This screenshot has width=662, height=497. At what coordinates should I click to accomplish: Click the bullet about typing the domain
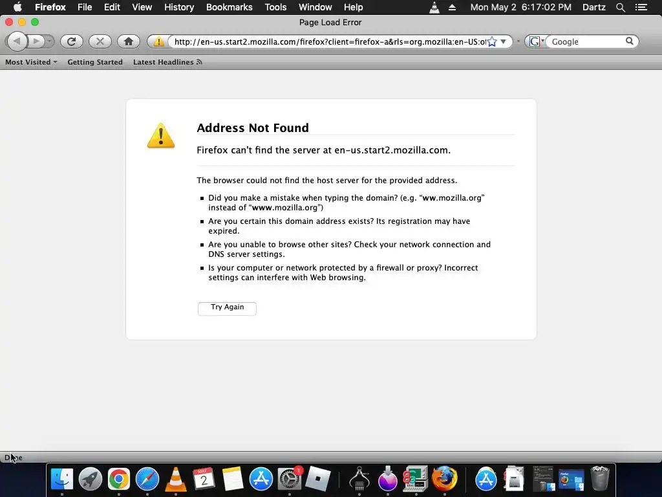click(347, 203)
